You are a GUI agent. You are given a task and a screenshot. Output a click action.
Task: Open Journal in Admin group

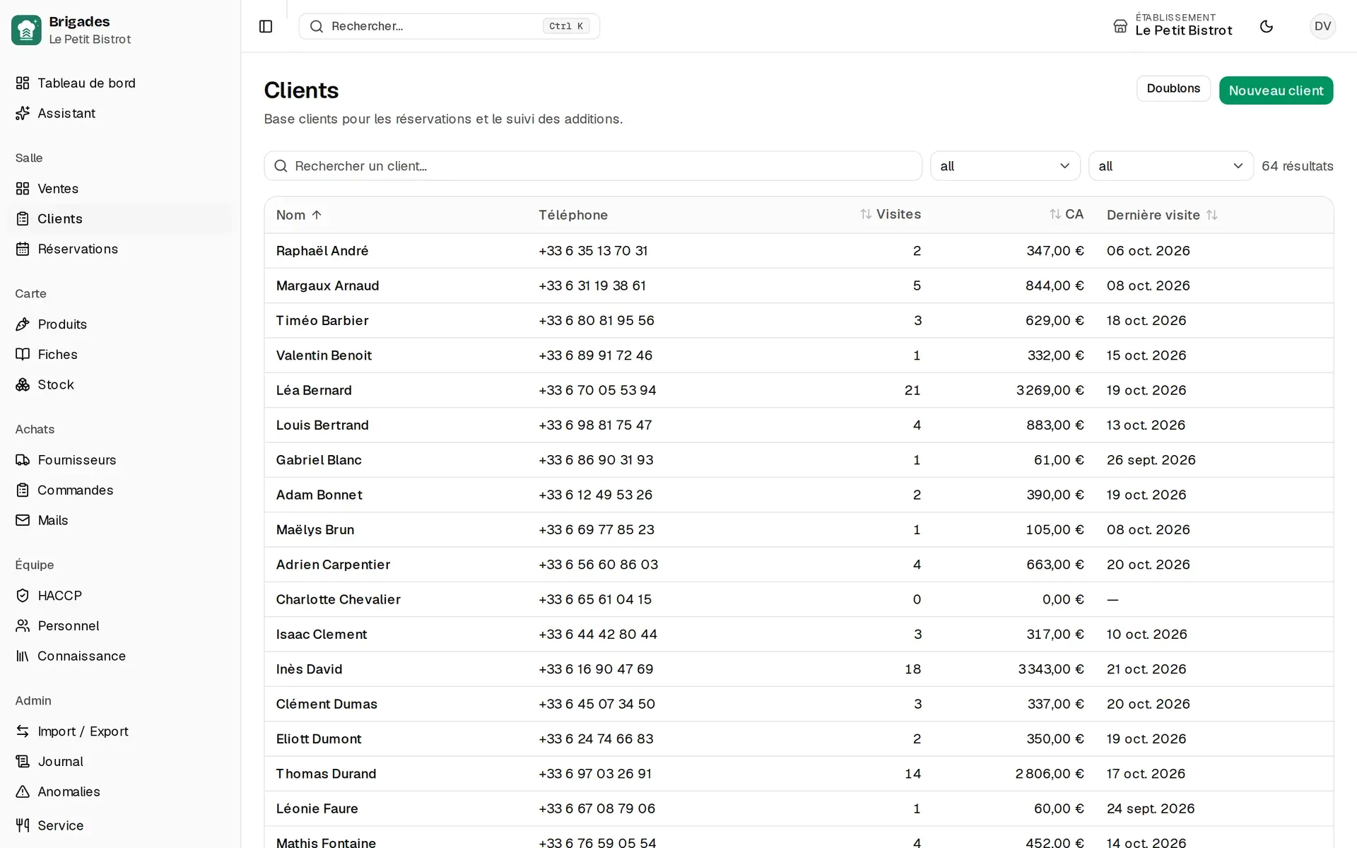[121, 761]
